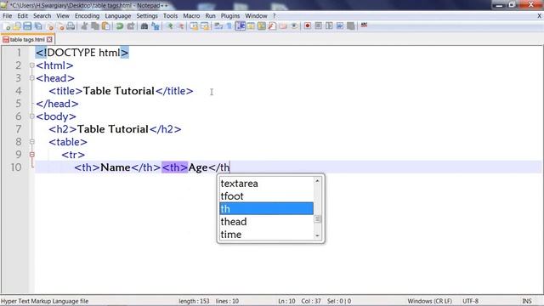Toggle Folder as Workspace panel icon
This screenshot has height=306, width=544.
pos(283,26)
